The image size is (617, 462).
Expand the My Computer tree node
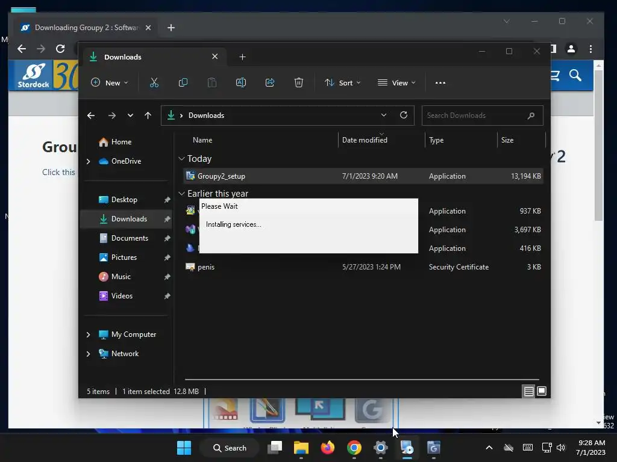88,334
